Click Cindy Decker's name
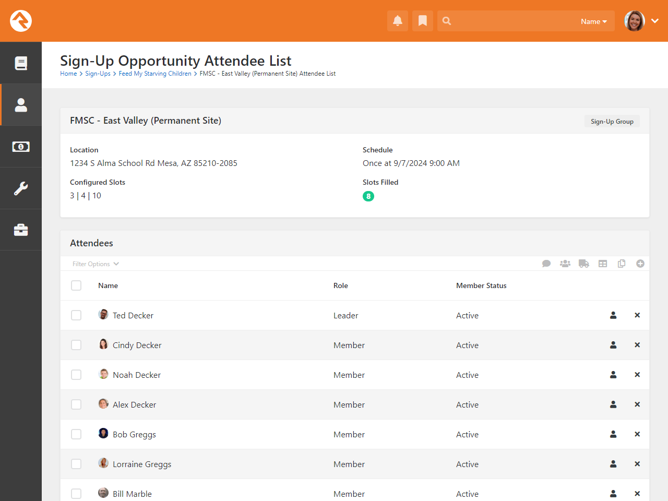The image size is (668, 501). coord(137,345)
